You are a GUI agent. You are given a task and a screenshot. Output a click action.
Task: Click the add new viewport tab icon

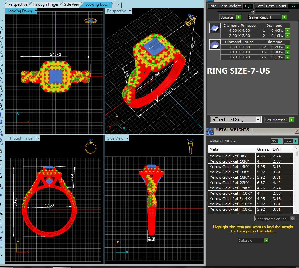pyautogui.click(x=117, y=4)
